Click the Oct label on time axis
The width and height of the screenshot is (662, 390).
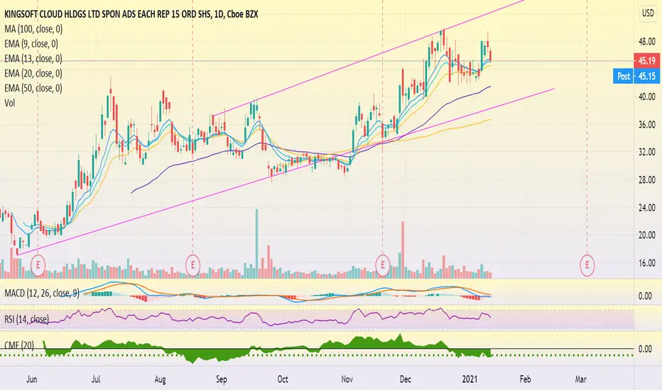coord(283,379)
